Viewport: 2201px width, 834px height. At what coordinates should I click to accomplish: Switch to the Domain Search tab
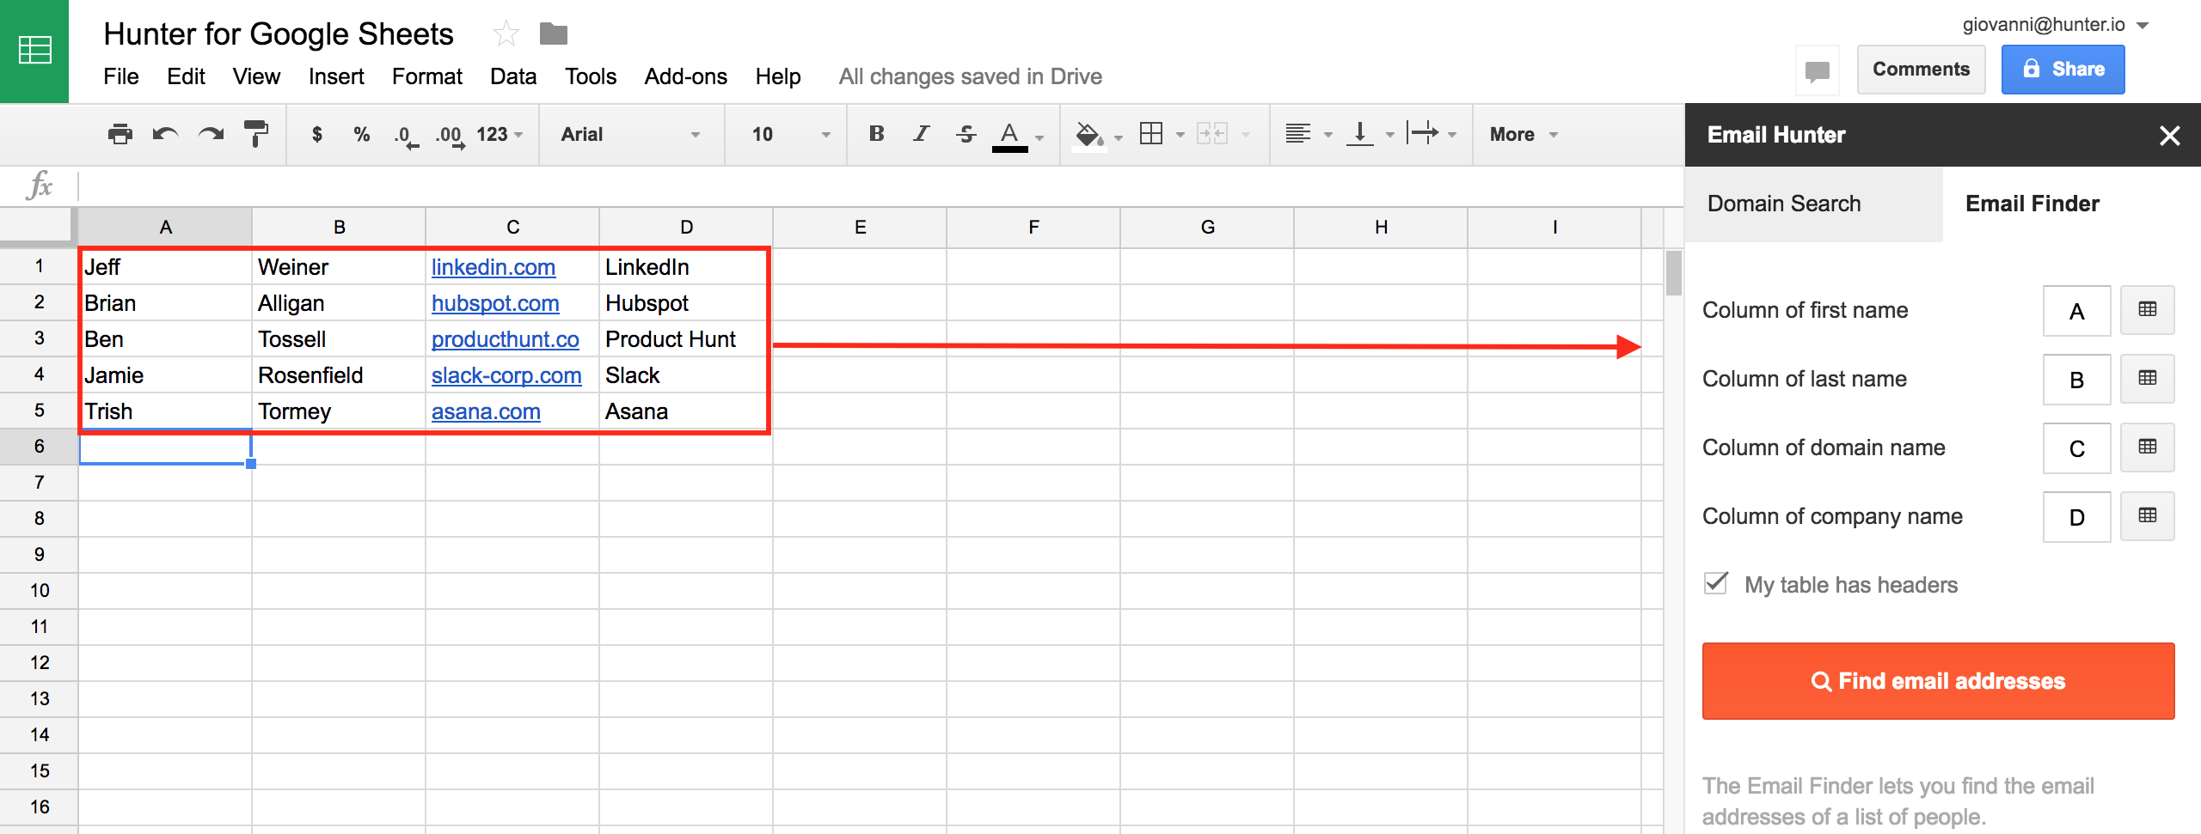pos(1813,204)
